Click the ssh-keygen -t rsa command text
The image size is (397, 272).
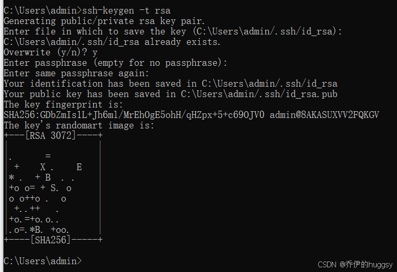126,10
